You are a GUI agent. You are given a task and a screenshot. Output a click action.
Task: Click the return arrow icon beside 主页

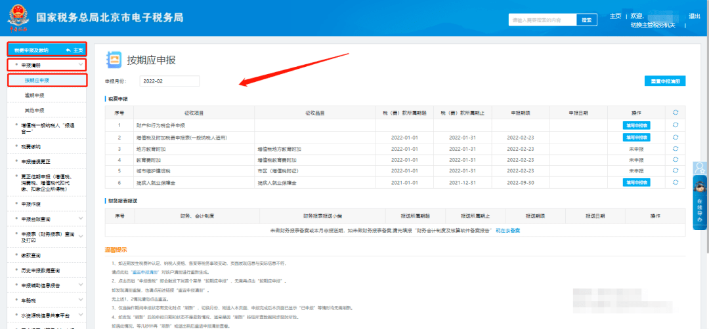tap(68, 50)
